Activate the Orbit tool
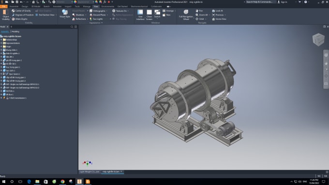The height and width of the screenshot is (185, 329). 200,19
